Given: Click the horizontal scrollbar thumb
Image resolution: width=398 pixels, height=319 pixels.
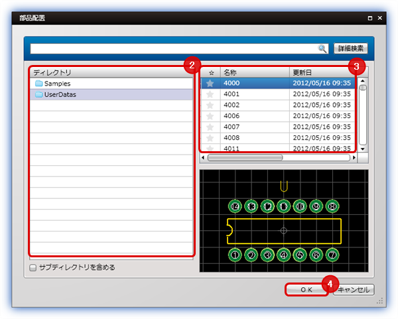Looking at the screenshot, I should click(245, 158).
